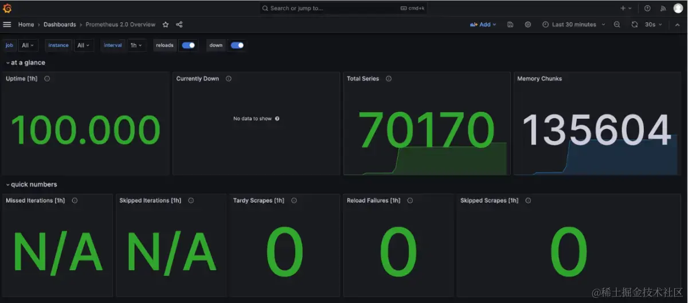Click the help question mark icon
688x303 pixels.
[x=647, y=8]
